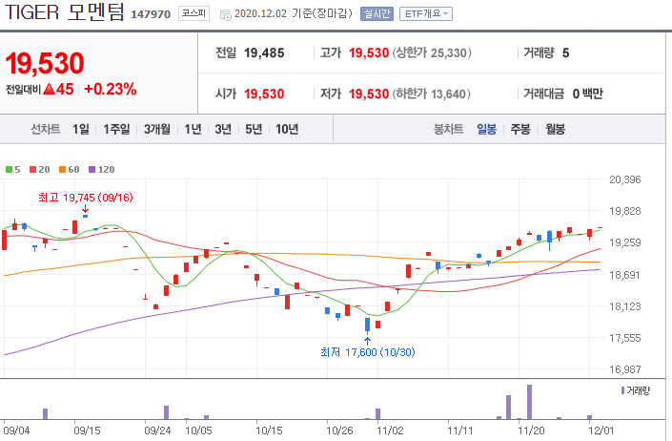The image size is (672, 441).
Task: Click the 20,396 price axis label
Action: 625,179
